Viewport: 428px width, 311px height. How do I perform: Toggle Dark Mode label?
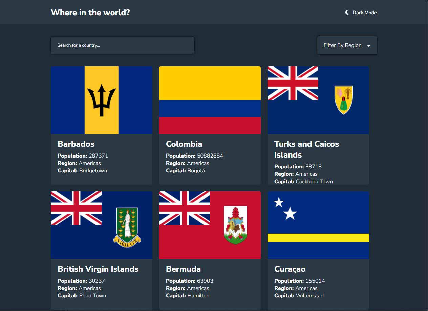pos(365,13)
